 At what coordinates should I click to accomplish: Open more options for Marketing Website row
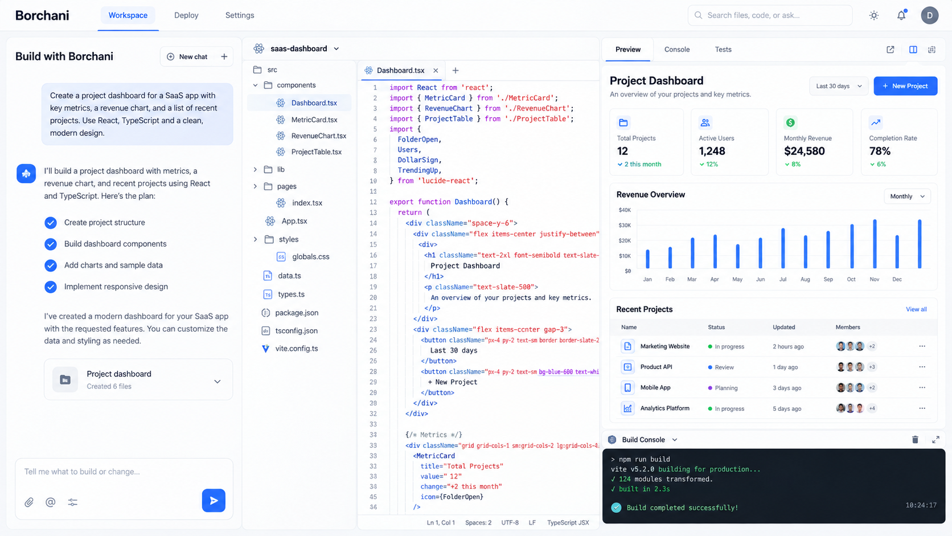[922, 346]
